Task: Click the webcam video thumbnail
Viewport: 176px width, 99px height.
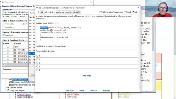Action: tap(161, 9)
